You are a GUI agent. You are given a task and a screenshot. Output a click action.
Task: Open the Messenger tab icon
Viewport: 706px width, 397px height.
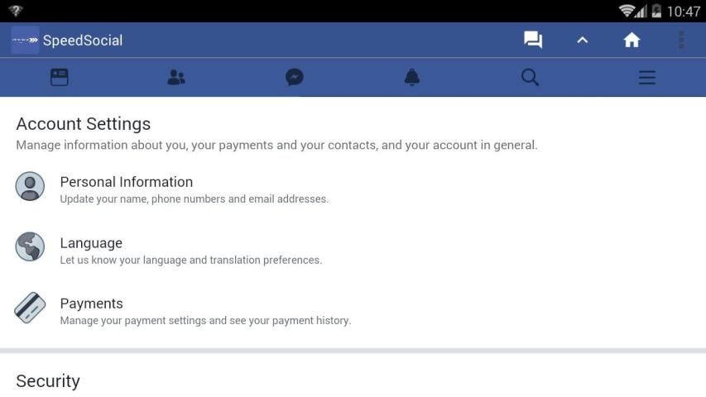294,78
